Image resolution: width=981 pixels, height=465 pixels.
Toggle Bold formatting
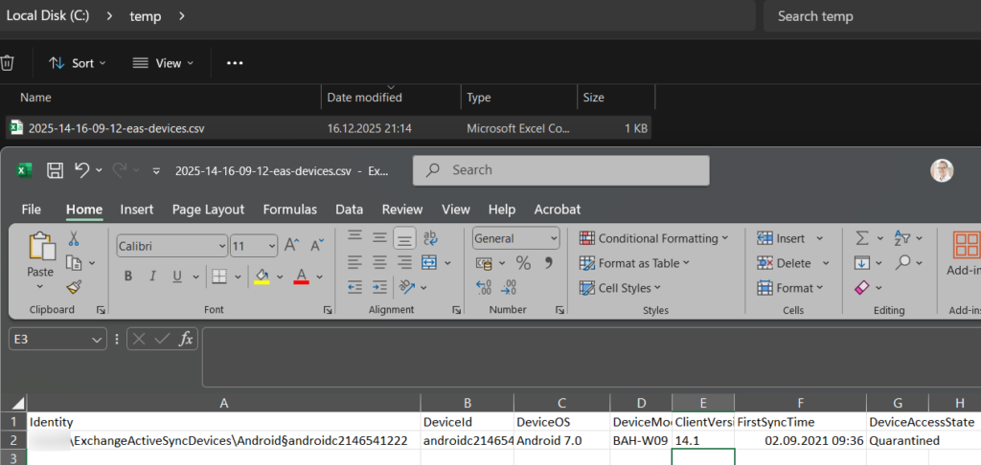pyautogui.click(x=127, y=277)
